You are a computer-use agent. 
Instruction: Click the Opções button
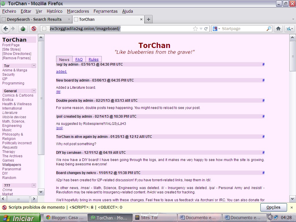[x=273, y=207]
